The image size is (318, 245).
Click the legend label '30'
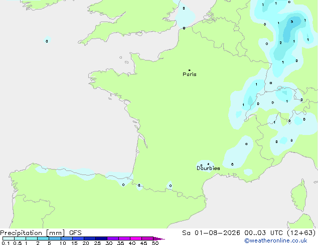109,243
